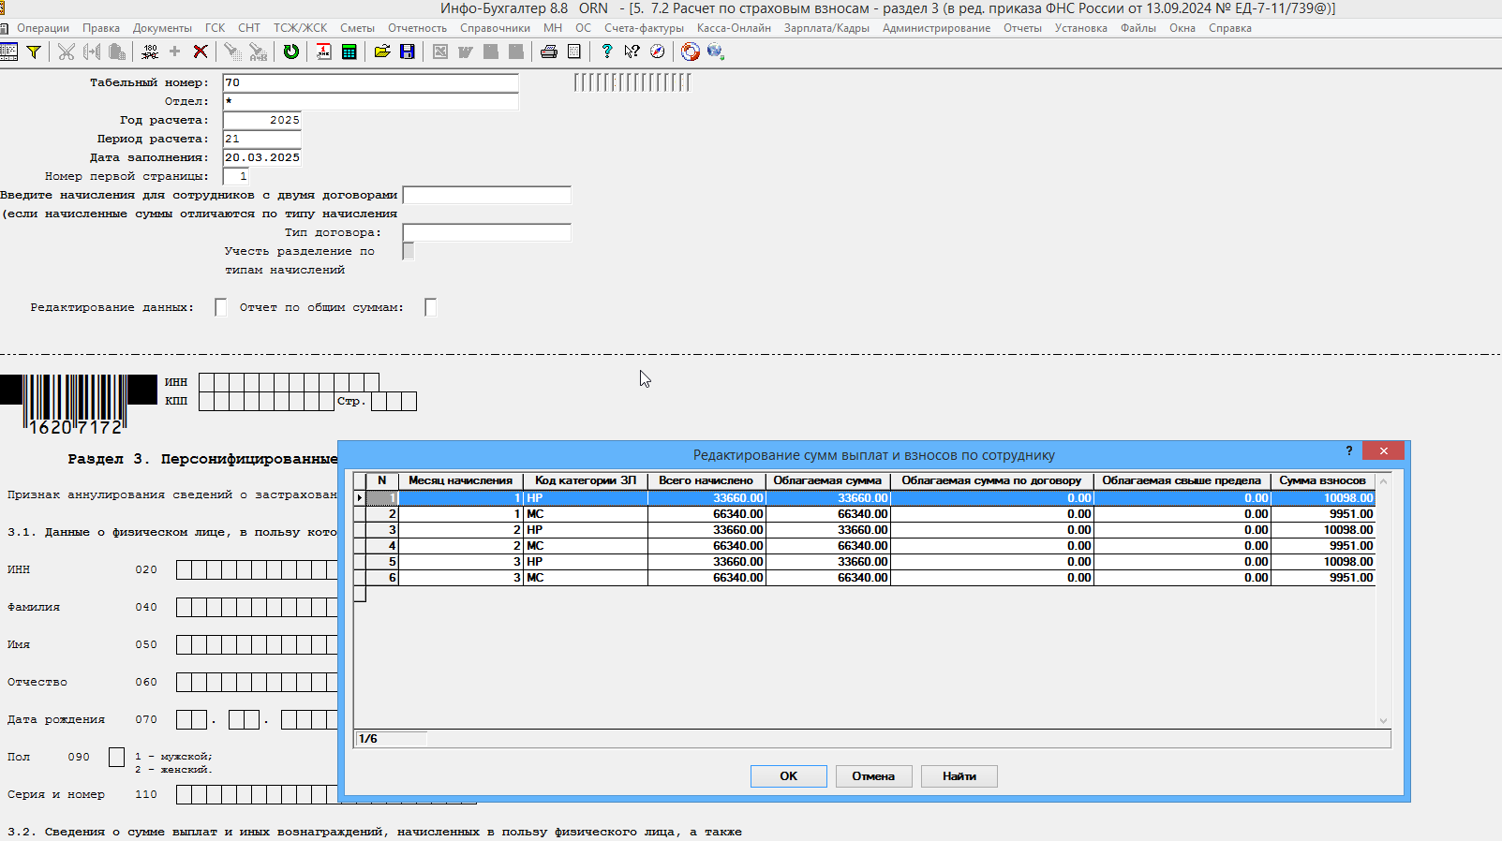Click the 'Сумма взносов' column header
The image size is (1502, 841).
1323,480
